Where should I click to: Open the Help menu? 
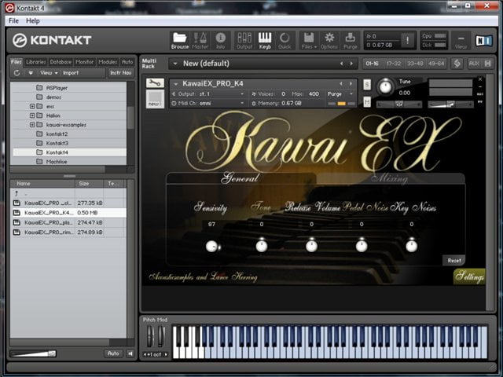[x=33, y=21]
